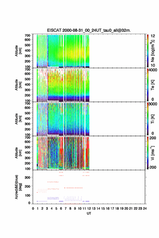Click the Ti [K] color bar
Image resolution: width=159 pixels, height=238 pixels.
pos(148,119)
